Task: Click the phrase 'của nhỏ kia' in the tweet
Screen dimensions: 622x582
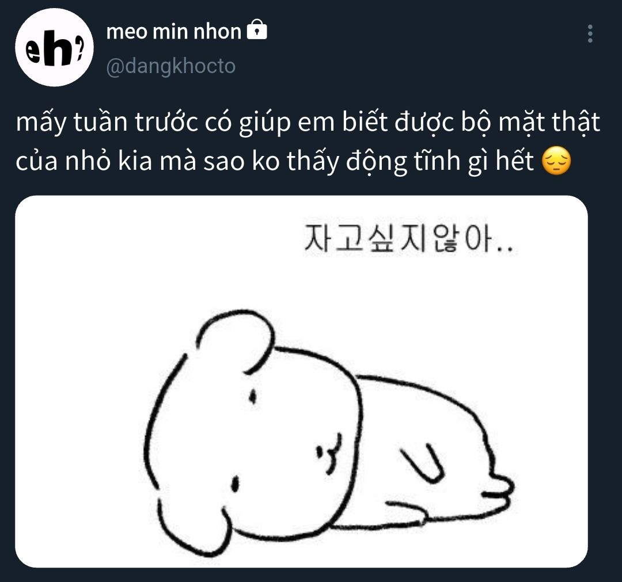Action: coord(84,161)
